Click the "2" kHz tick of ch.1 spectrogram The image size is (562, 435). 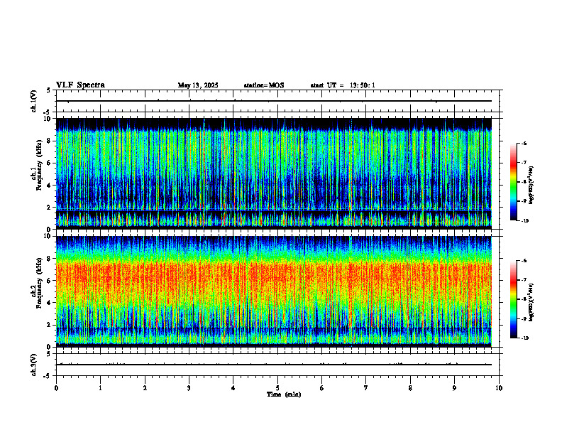pos(50,207)
